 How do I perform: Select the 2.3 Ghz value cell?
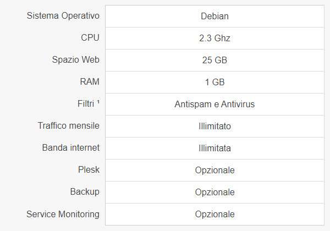tap(215, 38)
